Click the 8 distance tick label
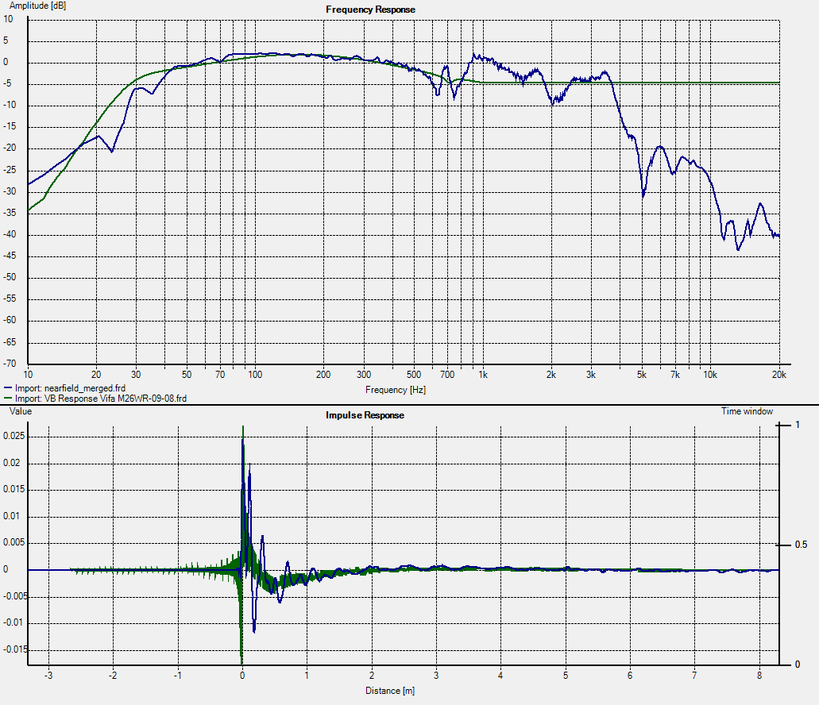The height and width of the screenshot is (705, 819). 759,676
